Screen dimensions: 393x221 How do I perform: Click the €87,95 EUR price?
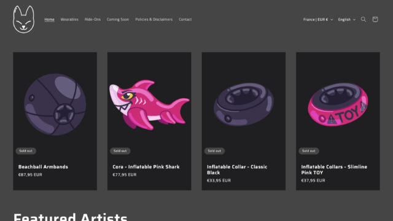click(x=30, y=174)
